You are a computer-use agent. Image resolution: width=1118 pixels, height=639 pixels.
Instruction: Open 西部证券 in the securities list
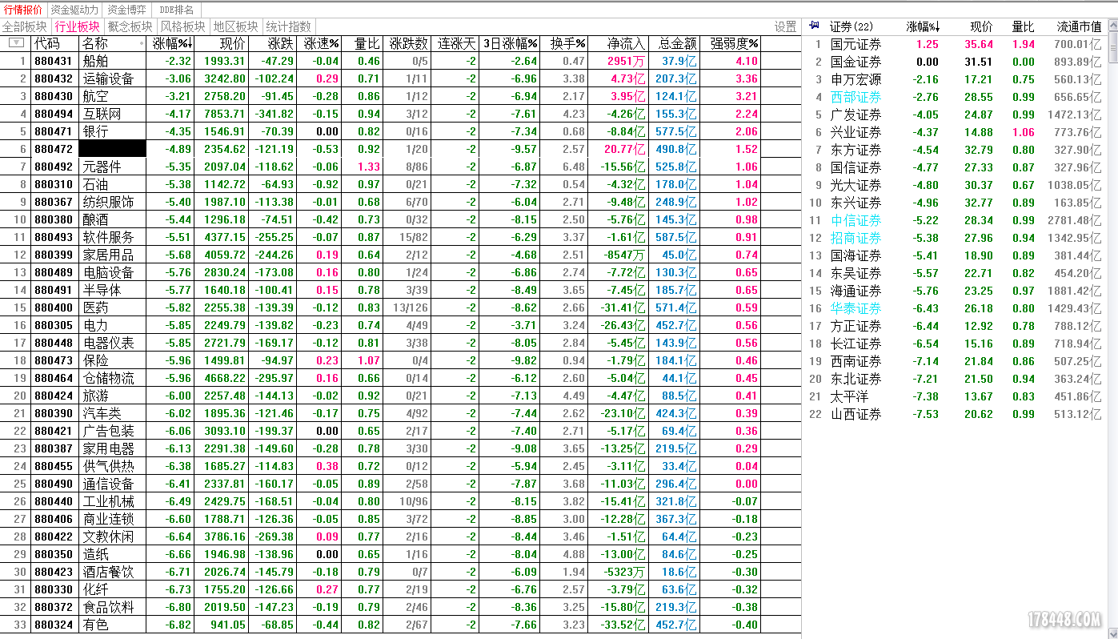856,97
